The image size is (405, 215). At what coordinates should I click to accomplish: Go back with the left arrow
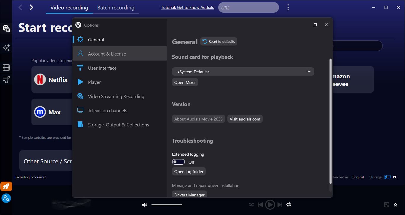click(x=20, y=7)
